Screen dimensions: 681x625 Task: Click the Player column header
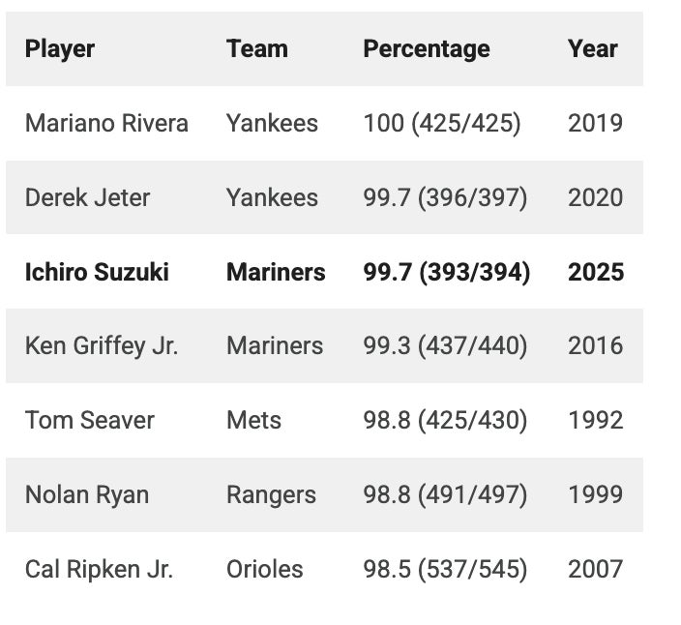click(60, 48)
